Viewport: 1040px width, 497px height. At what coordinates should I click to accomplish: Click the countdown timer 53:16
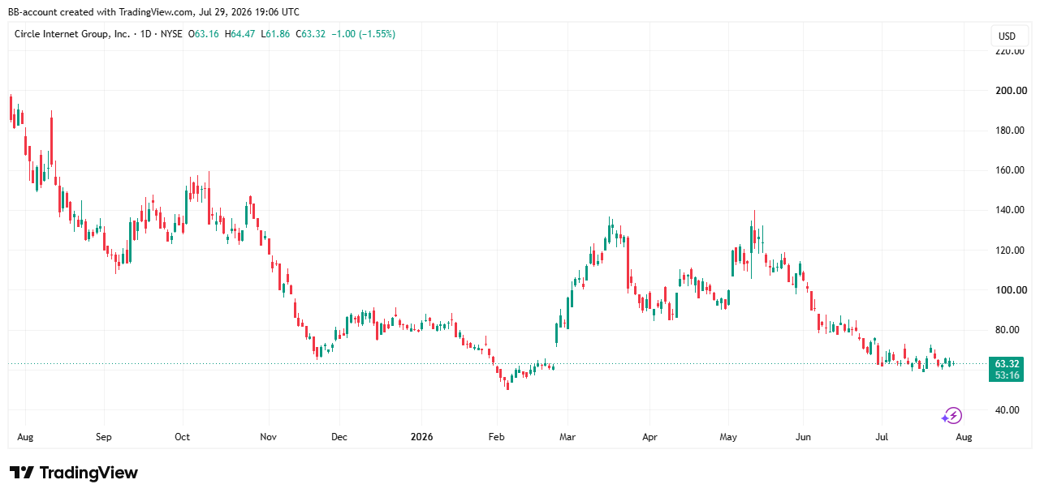click(1006, 375)
